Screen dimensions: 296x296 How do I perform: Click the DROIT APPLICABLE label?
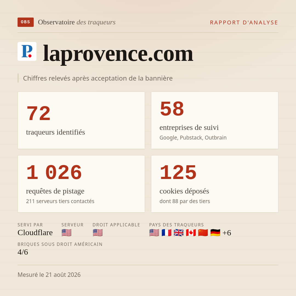tap(116, 225)
